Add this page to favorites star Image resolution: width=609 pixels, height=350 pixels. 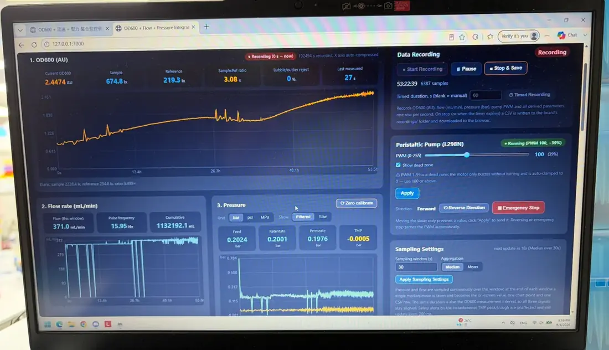pyautogui.click(x=462, y=37)
